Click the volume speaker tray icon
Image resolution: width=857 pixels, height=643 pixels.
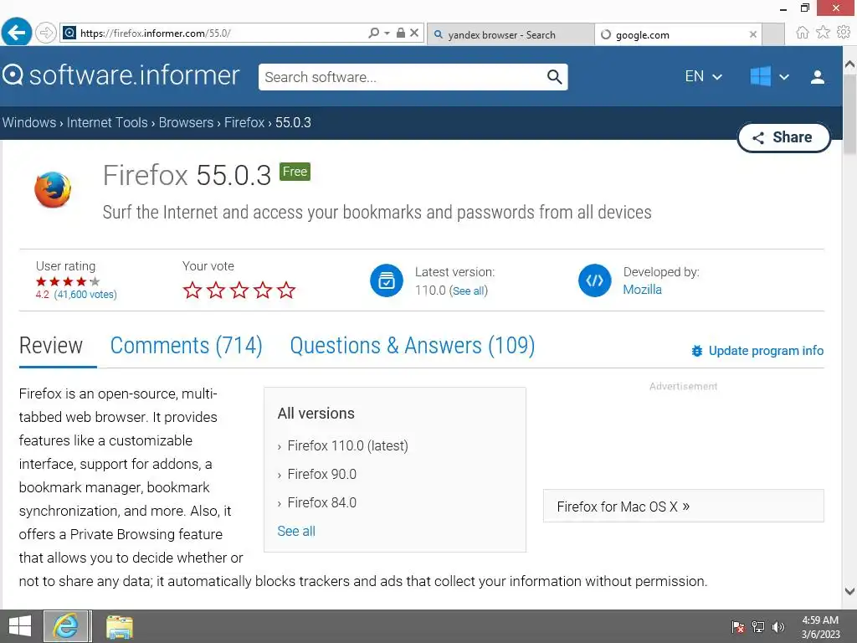pos(777,626)
